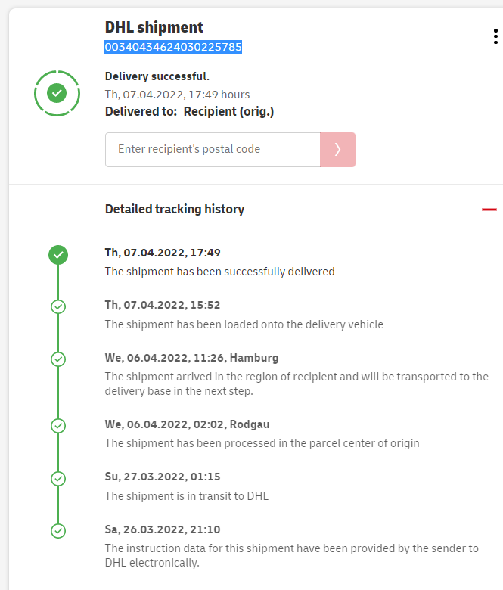Click the large delivery successful checkmark icon

[x=57, y=93]
